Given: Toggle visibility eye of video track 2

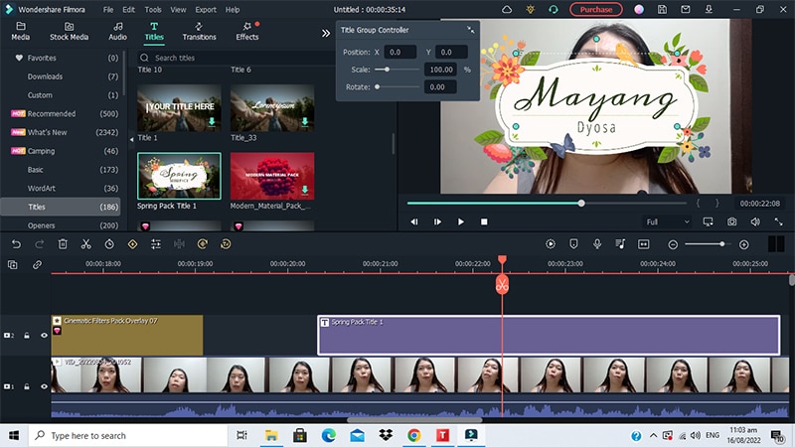Looking at the screenshot, I should (44, 336).
